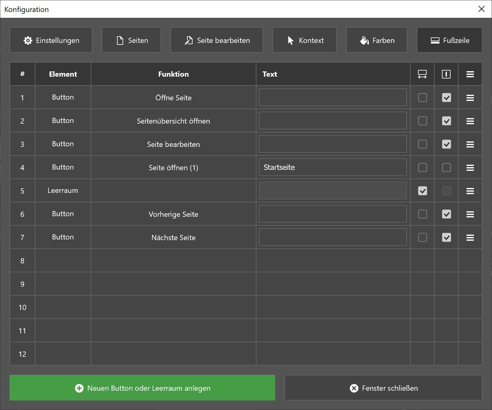Enable width checkbox for Seite öffnen (1)

point(423,167)
